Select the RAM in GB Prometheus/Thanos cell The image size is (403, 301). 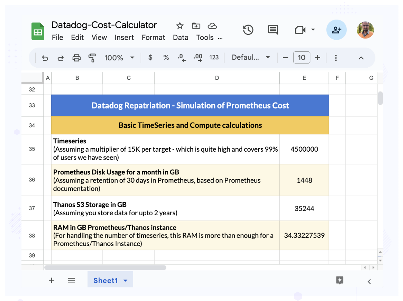point(166,236)
